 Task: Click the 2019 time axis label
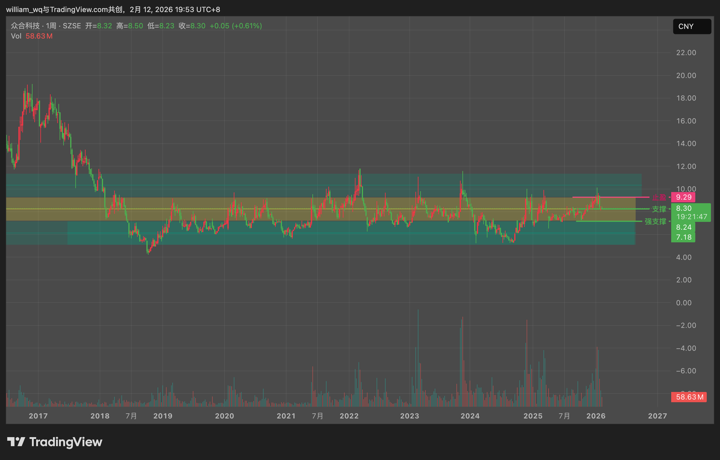click(x=163, y=416)
